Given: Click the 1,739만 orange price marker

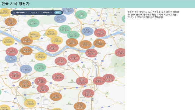Looking at the screenshot, I should (x=11, y=22).
